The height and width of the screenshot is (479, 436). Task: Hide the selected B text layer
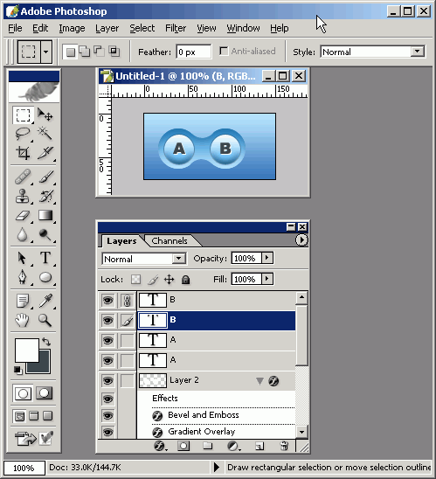[x=107, y=321]
